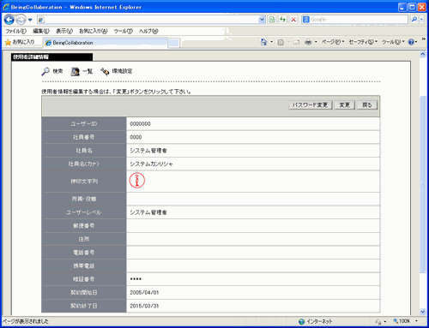The height and width of the screenshot is (328, 429).
Task: Click the Help question mark icon
Action: pyautogui.click(x=411, y=42)
